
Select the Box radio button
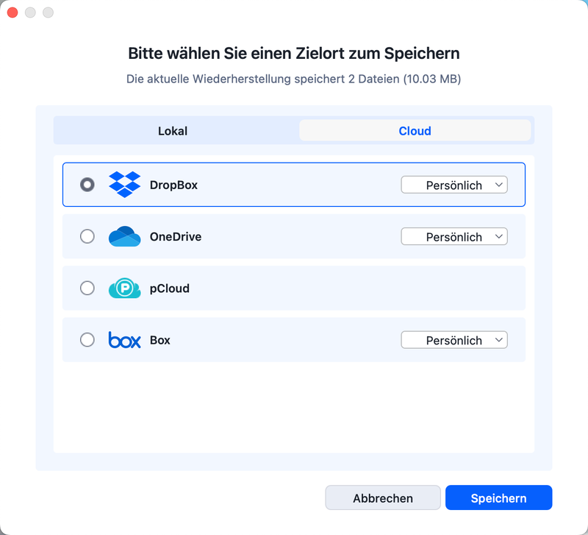tap(87, 340)
